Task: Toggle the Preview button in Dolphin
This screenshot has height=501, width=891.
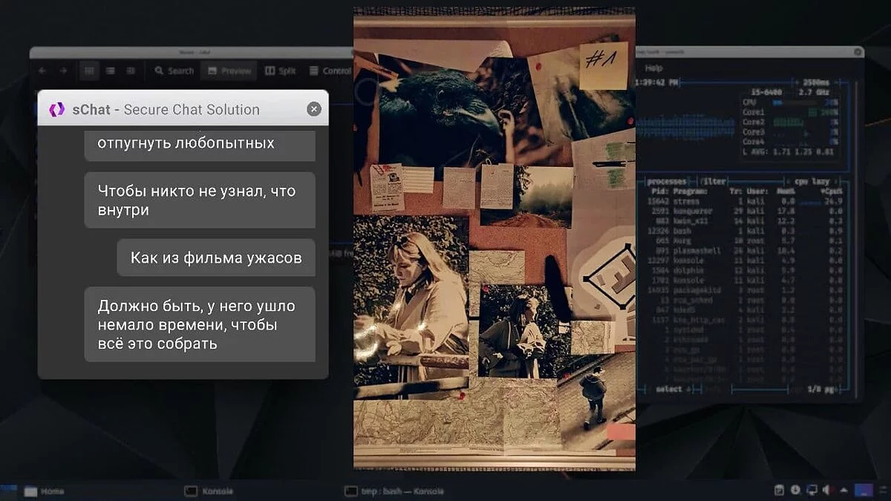Action: [x=229, y=71]
